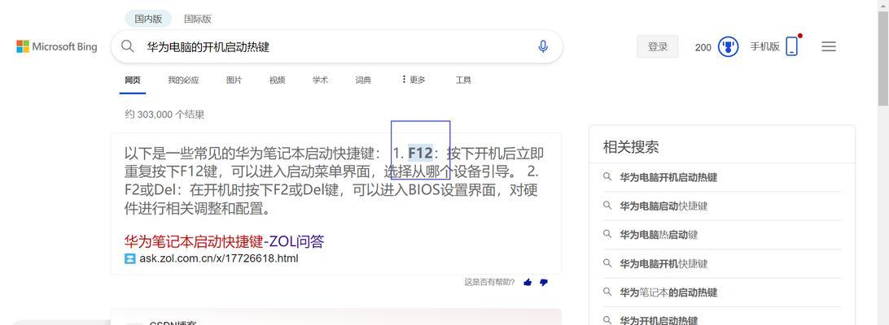Click related search 华为电脑开机快捷键
Screen dimensions: 889x325
pyautogui.click(x=663, y=264)
